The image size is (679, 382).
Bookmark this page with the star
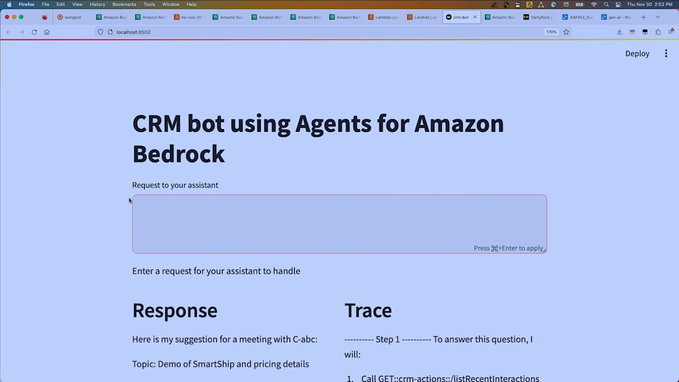566,32
